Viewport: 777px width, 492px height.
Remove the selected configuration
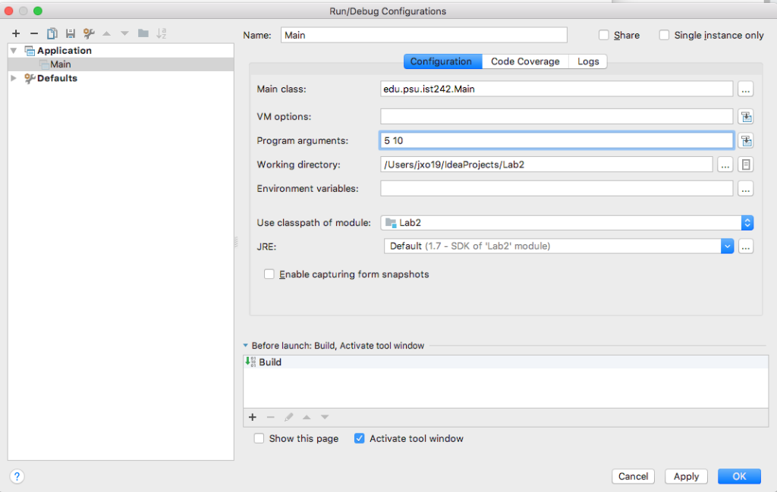34,33
